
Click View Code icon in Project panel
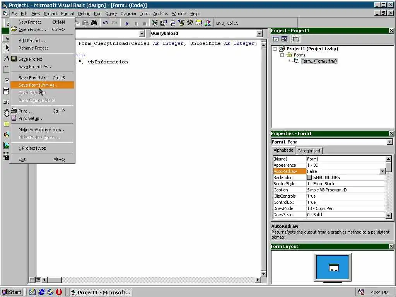(x=276, y=39)
